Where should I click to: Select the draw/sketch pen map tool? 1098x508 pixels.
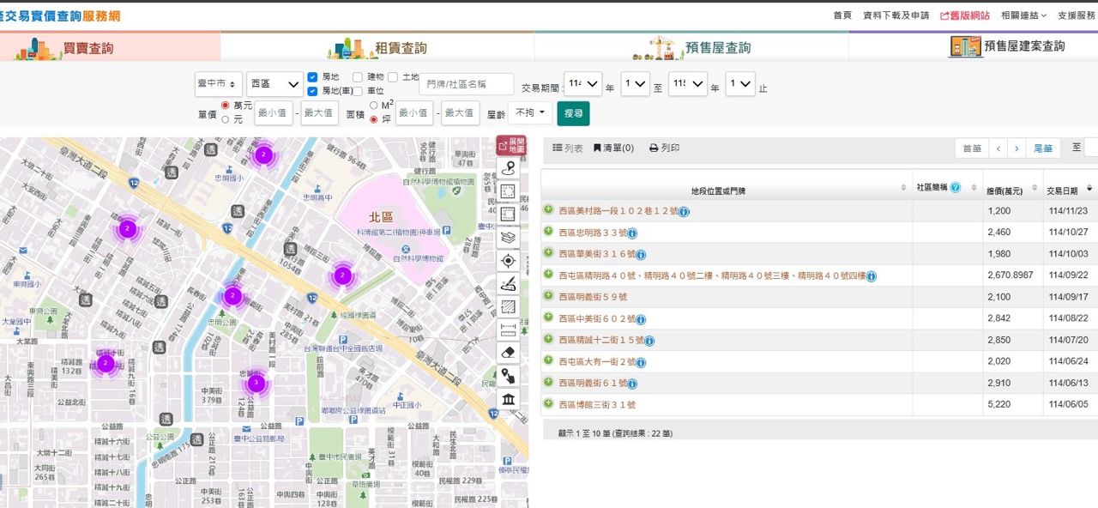508,284
